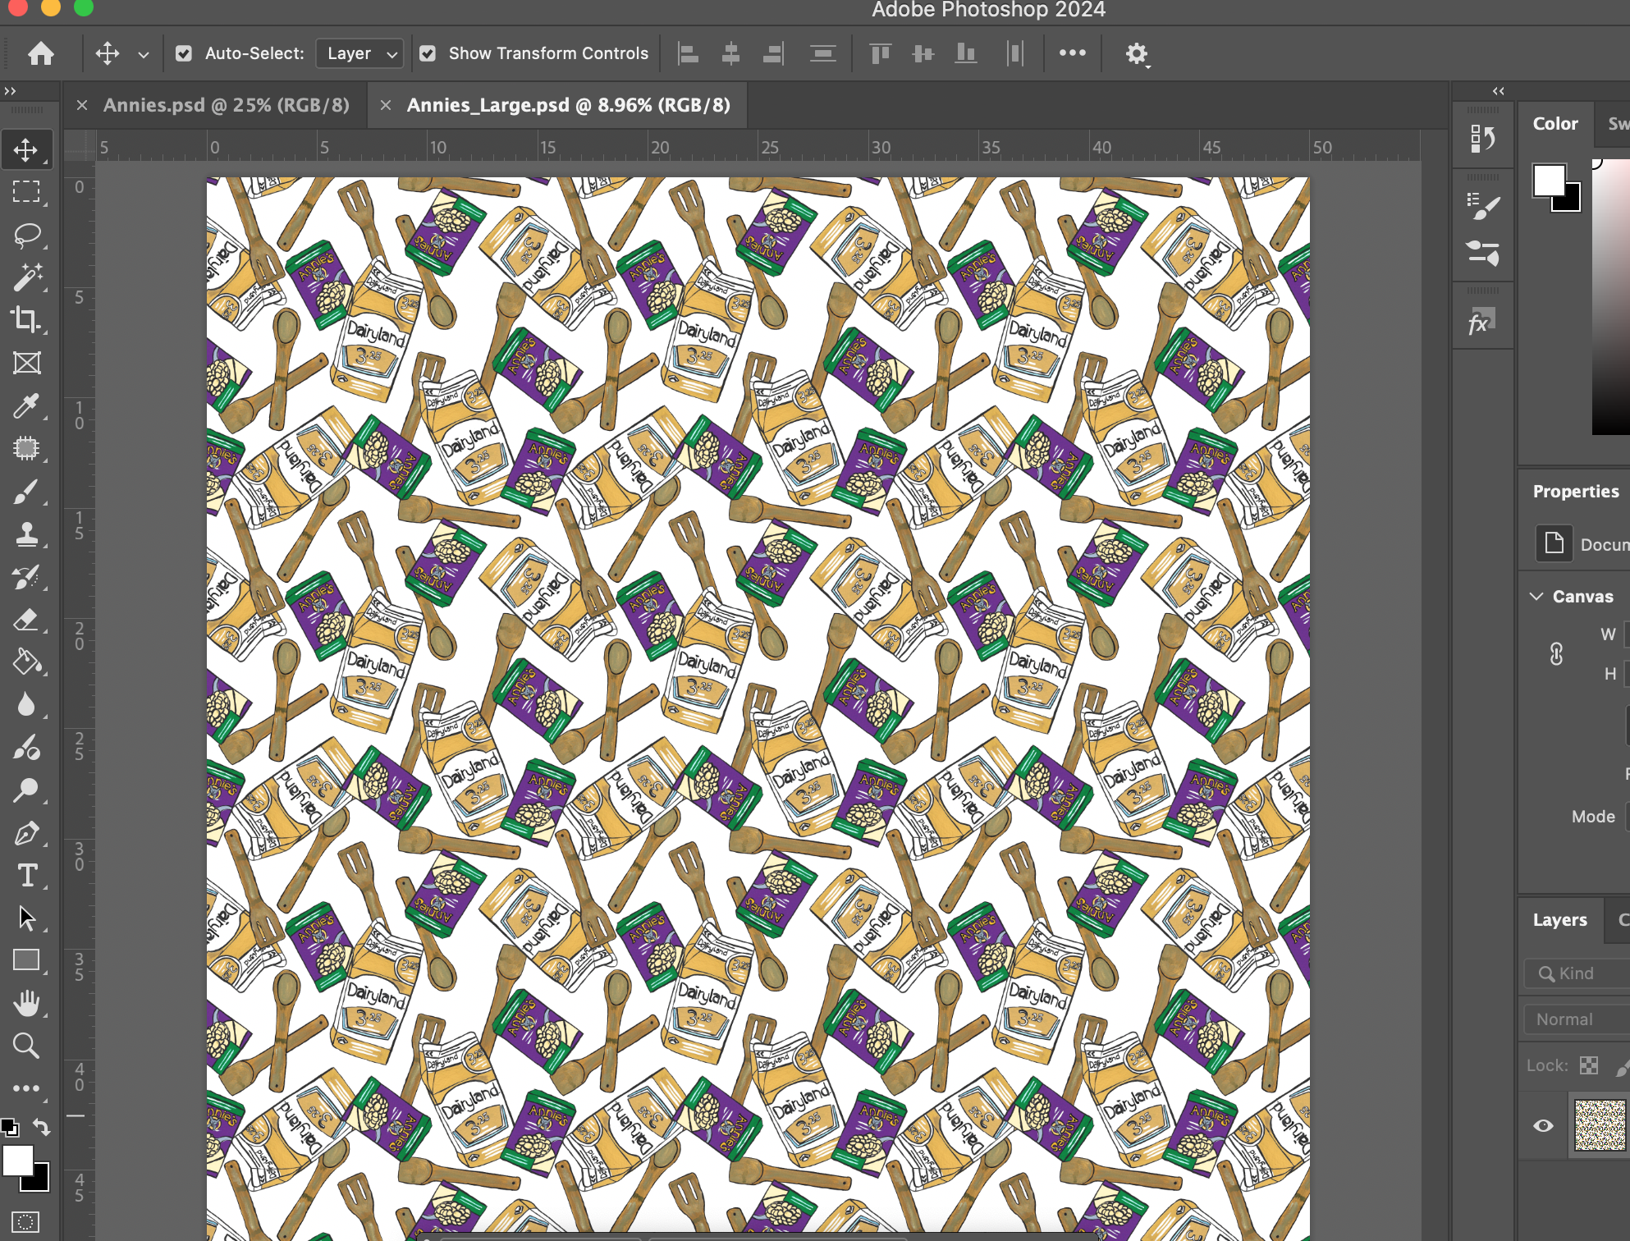
Task: Select the Rectangular Marquee tool
Action: (x=26, y=192)
